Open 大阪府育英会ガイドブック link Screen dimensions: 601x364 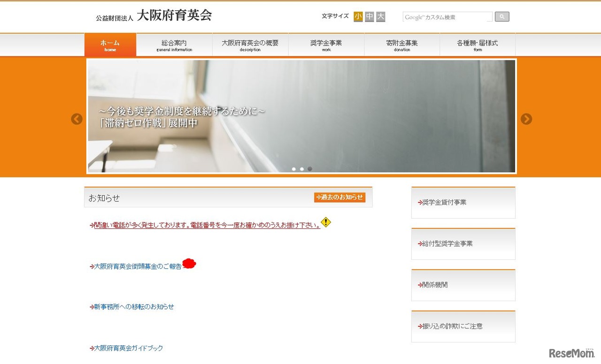(x=129, y=348)
